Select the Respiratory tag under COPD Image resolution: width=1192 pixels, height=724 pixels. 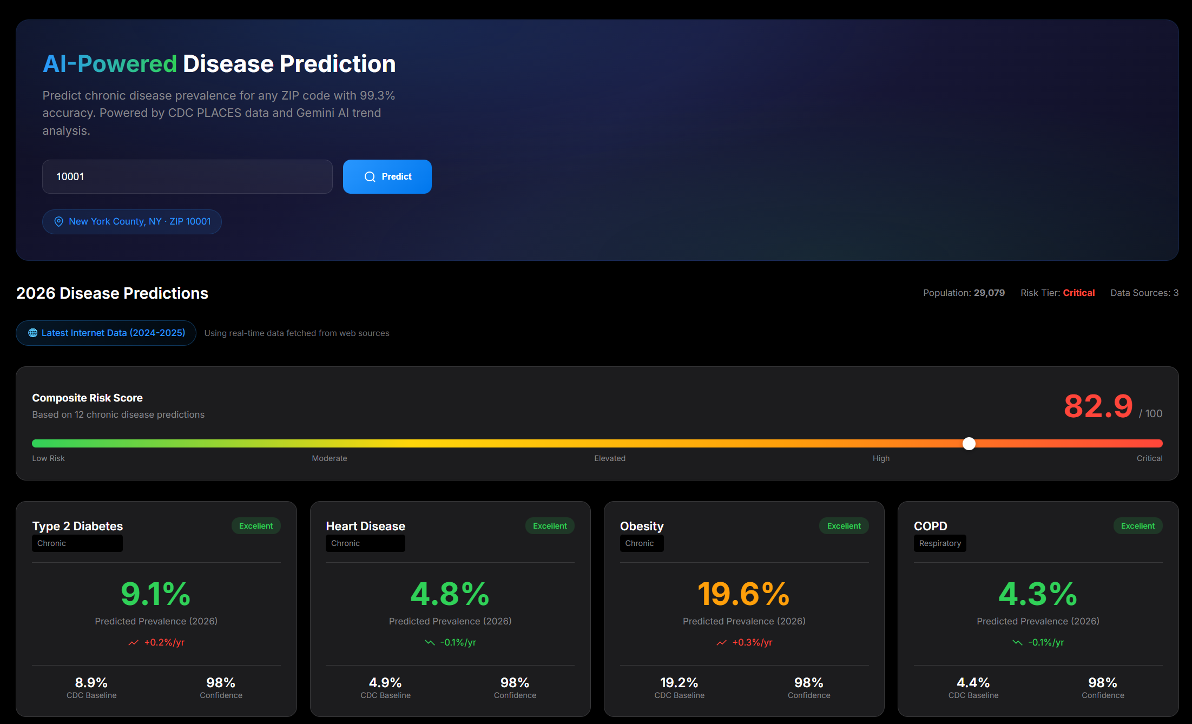pos(939,543)
